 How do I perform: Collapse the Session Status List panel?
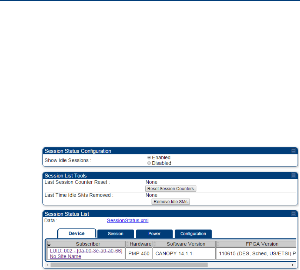293,213
